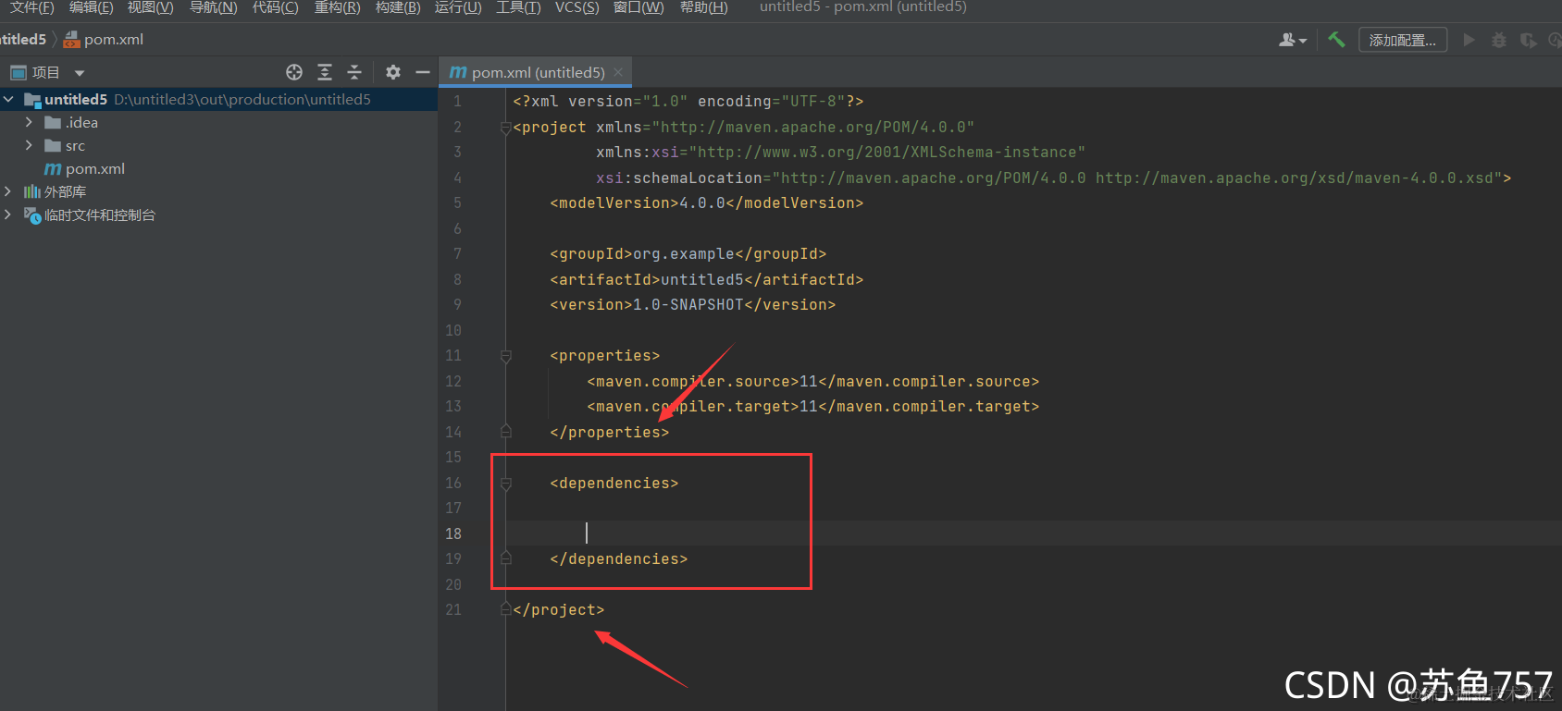The image size is (1562, 711).
Task: Click the closing </project> tag
Action: coord(559,609)
